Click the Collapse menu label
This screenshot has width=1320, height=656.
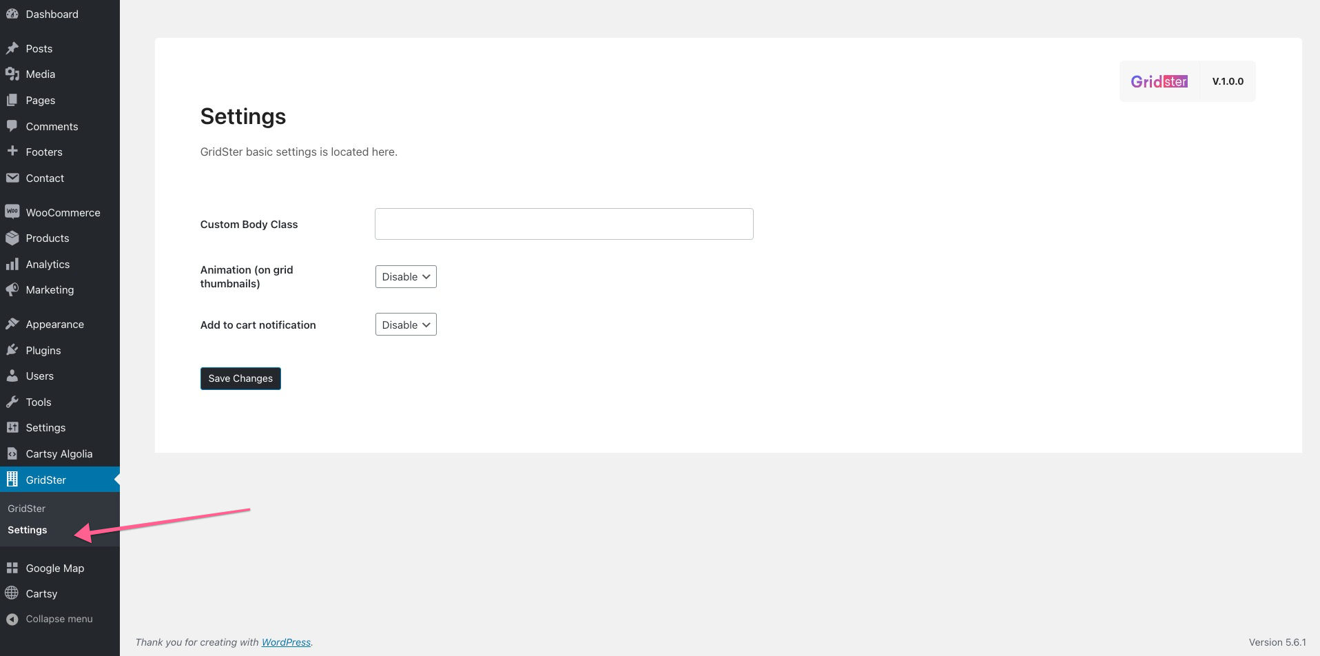tap(59, 619)
